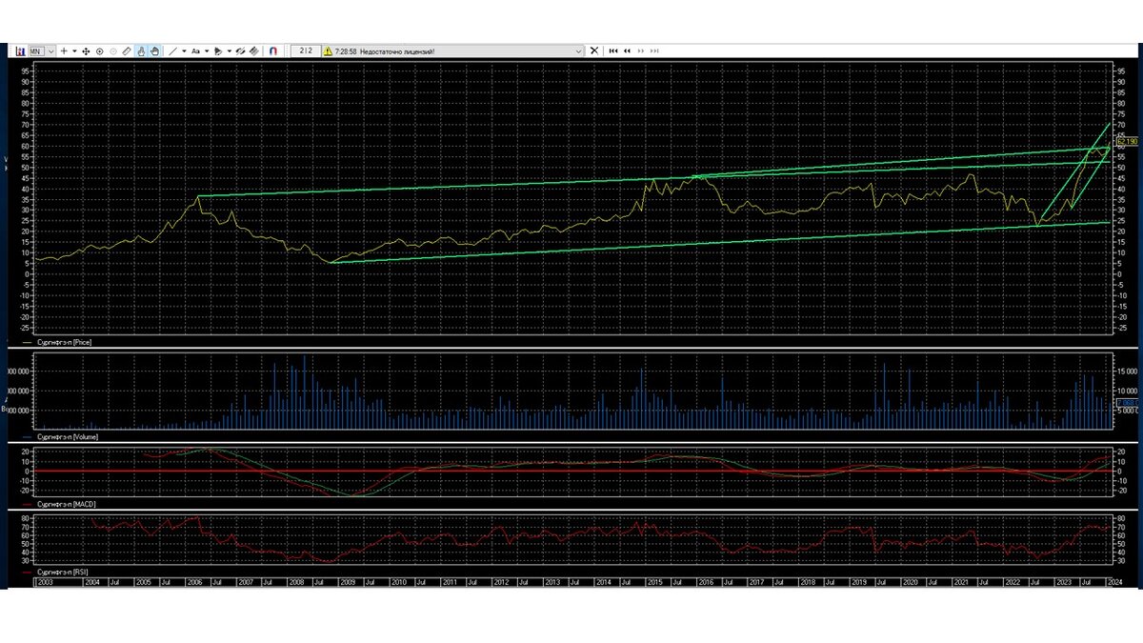Toggle the pointing hand tool
Viewport: 1143px width, 643px height.
point(141,51)
